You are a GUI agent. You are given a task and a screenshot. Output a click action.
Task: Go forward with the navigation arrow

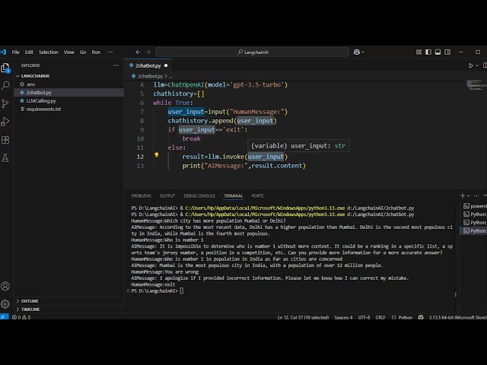click(148, 52)
